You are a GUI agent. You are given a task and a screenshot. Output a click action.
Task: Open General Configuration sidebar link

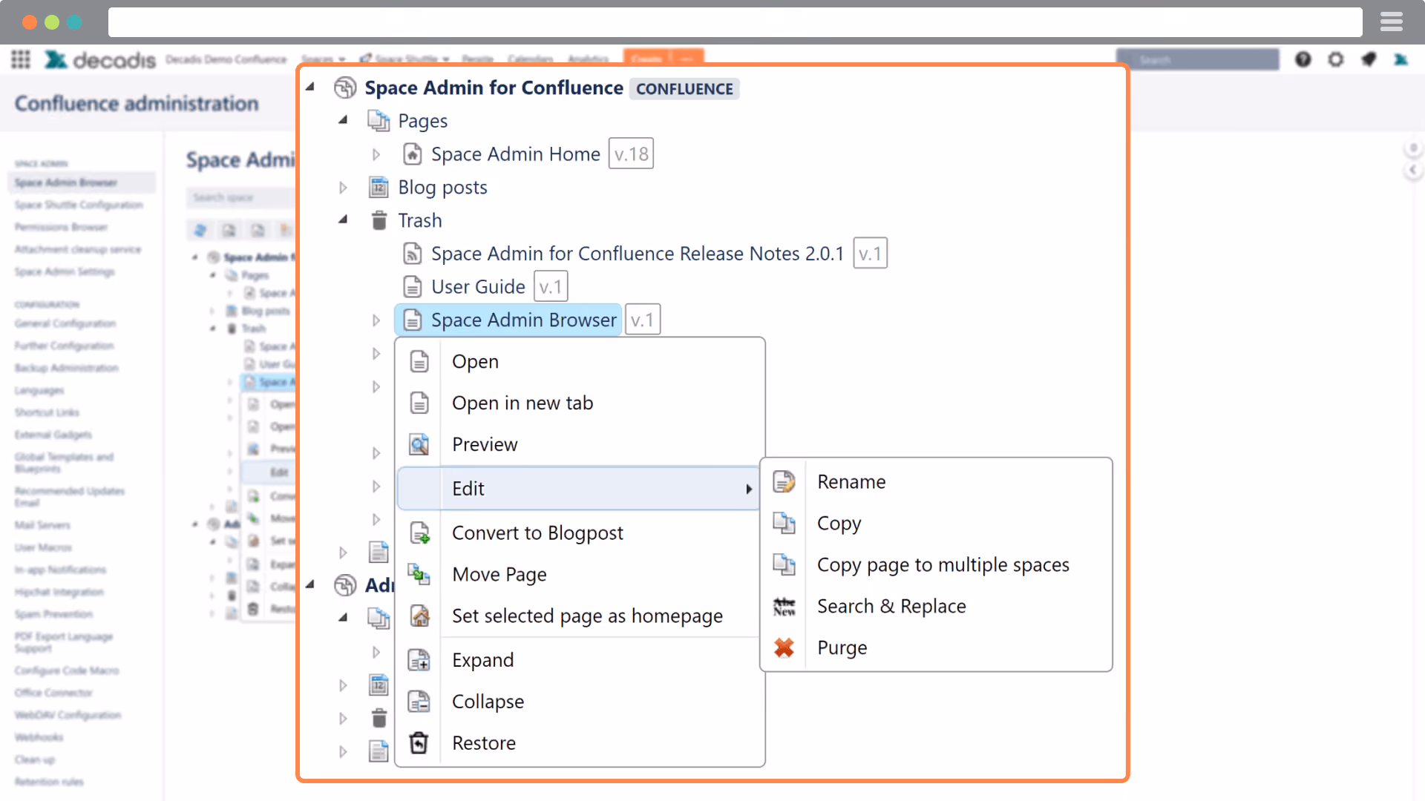[x=65, y=323]
